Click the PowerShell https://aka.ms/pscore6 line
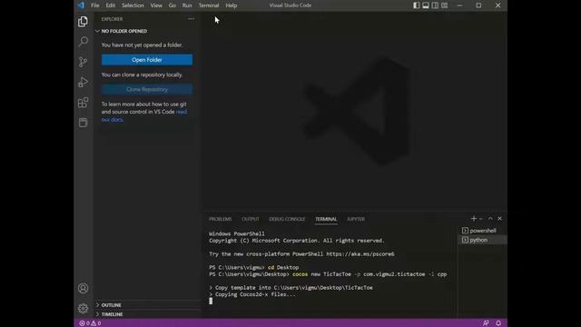This screenshot has height=327, width=581. pyautogui.click(x=301, y=254)
